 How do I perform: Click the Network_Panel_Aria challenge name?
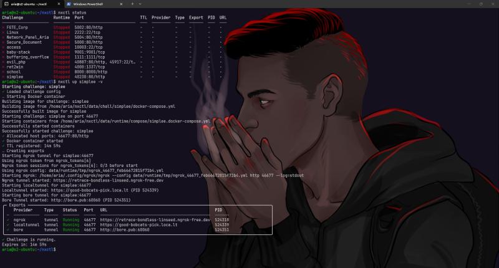point(27,37)
